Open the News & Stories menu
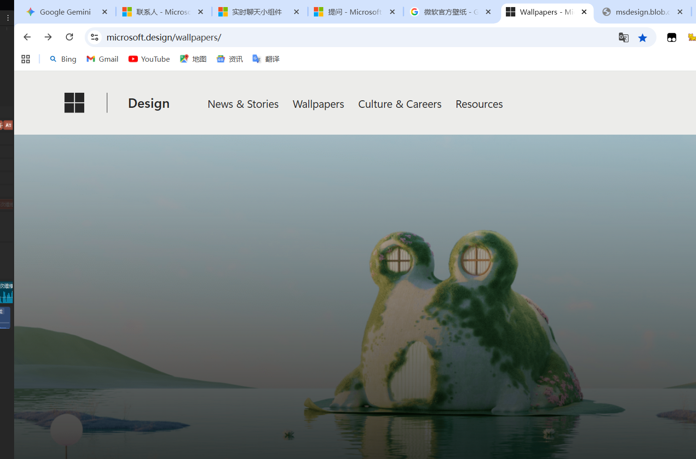The height and width of the screenshot is (459, 696). click(x=243, y=104)
